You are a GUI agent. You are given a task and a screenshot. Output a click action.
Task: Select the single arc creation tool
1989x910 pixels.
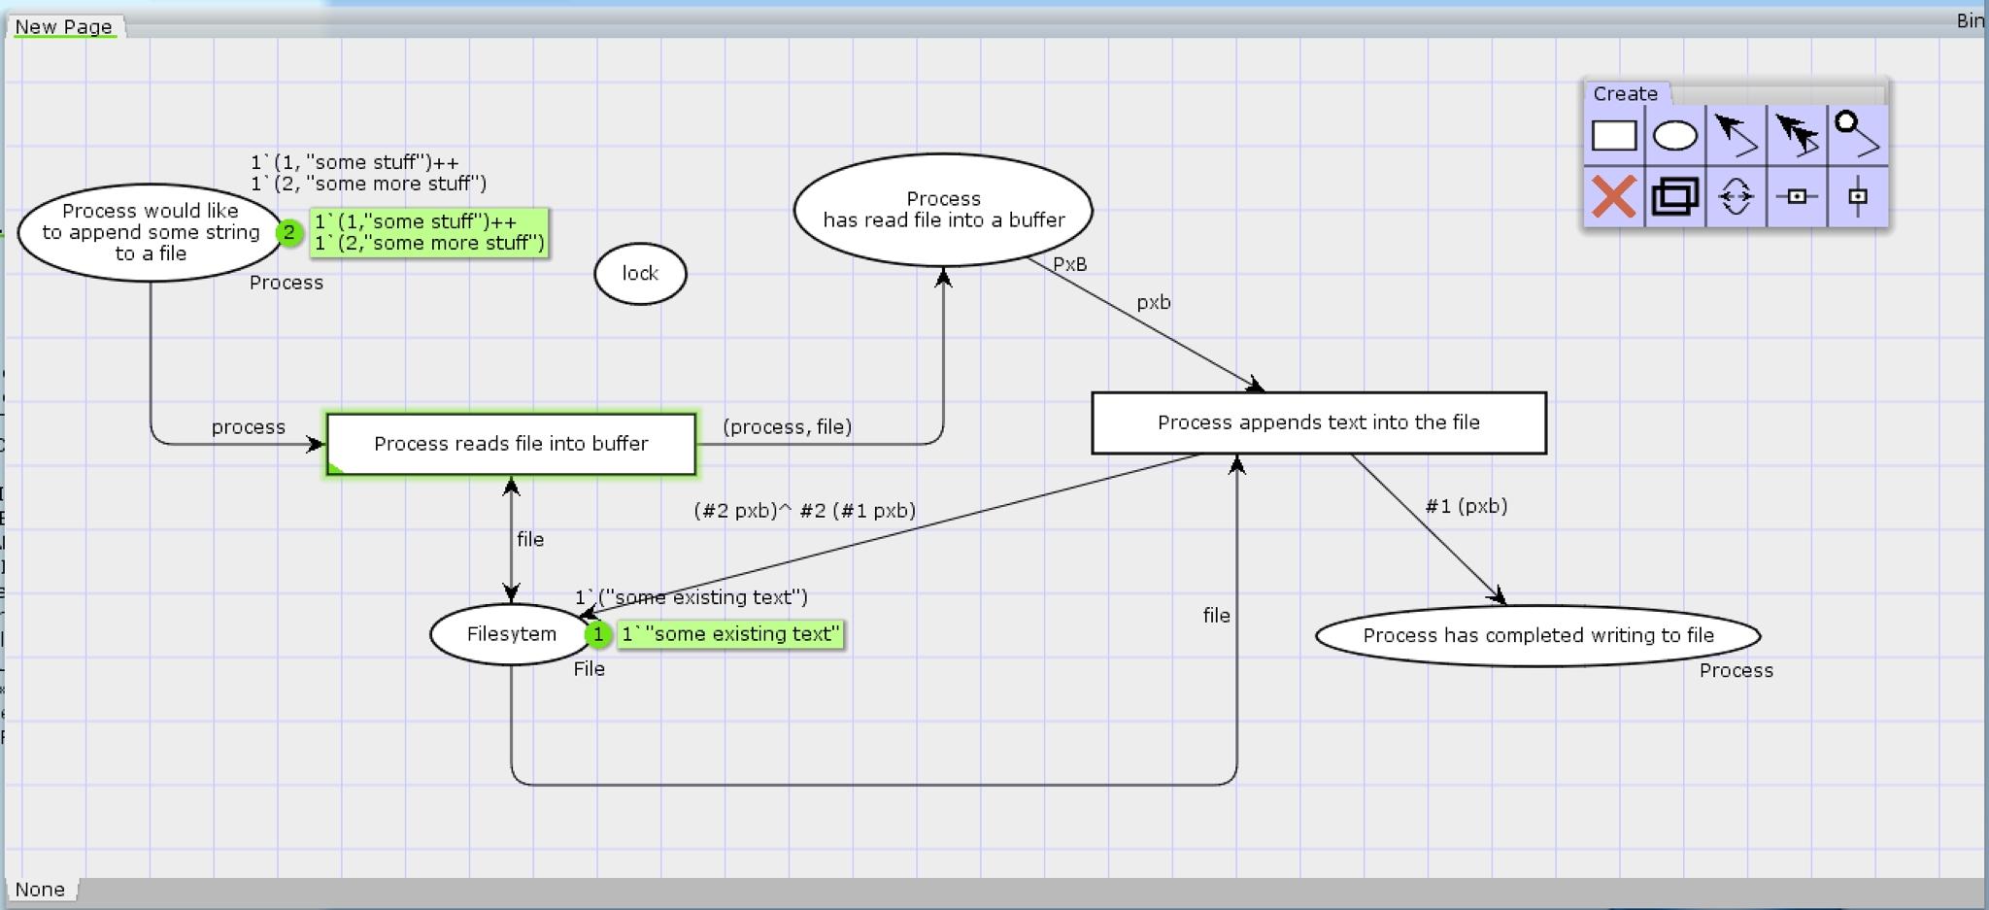click(1738, 134)
